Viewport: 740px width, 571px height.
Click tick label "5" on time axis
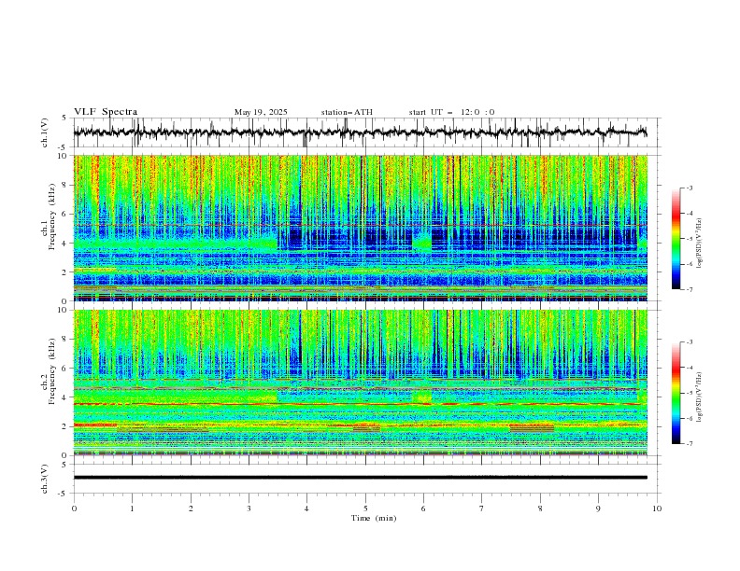tap(365, 508)
